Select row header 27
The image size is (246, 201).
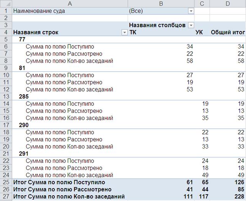[x=6, y=196]
